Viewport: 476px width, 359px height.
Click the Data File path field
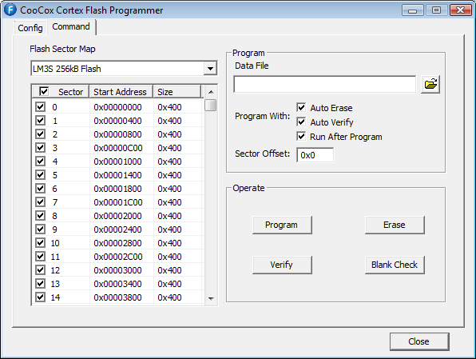point(324,84)
